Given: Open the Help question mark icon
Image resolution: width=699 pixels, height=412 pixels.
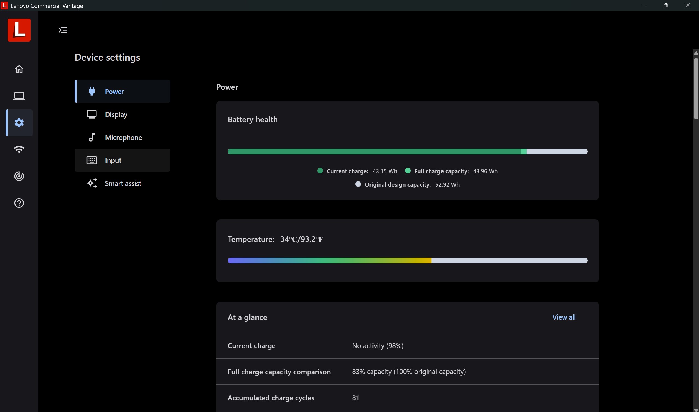Looking at the screenshot, I should (19, 203).
